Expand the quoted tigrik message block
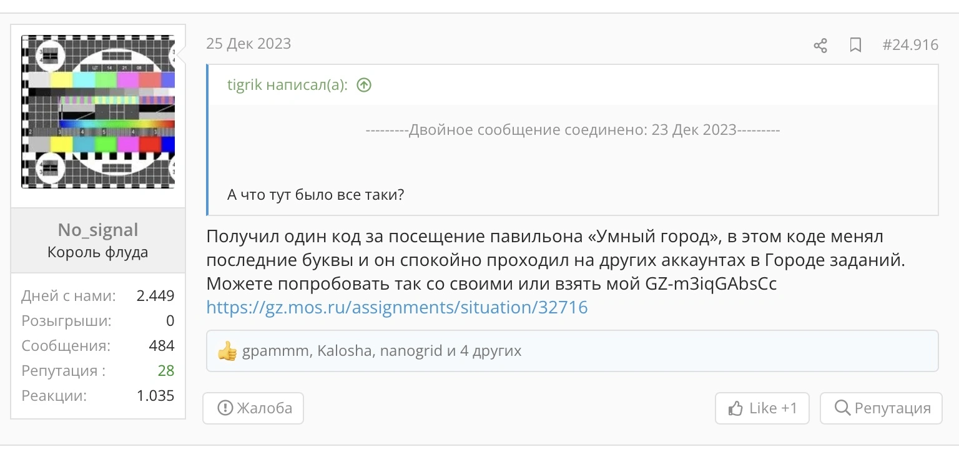 pos(573,140)
